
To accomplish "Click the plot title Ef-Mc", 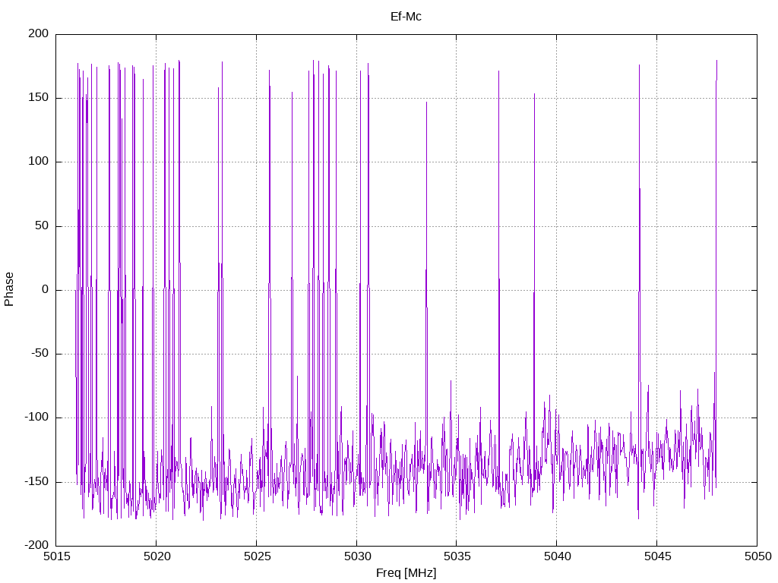I will pyautogui.click(x=406, y=17).
